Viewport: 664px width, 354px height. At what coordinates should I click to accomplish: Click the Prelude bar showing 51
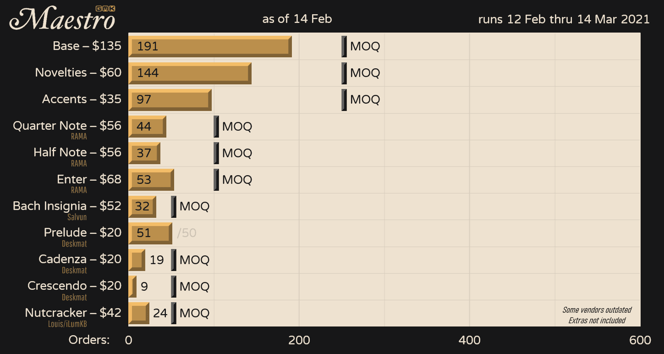[x=150, y=233]
